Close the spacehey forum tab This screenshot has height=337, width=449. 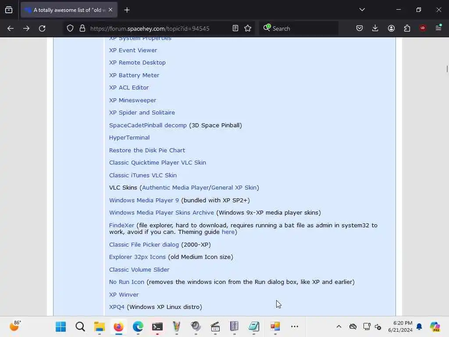(110, 10)
